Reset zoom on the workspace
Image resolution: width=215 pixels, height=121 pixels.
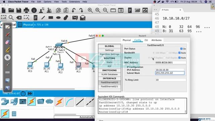[x=98, y=10]
